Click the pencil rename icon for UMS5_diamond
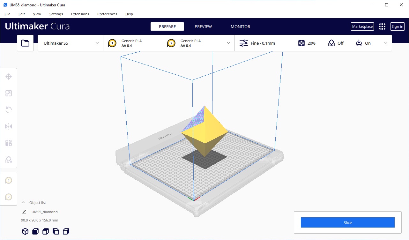This screenshot has width=409, height=240. (24, 212)
